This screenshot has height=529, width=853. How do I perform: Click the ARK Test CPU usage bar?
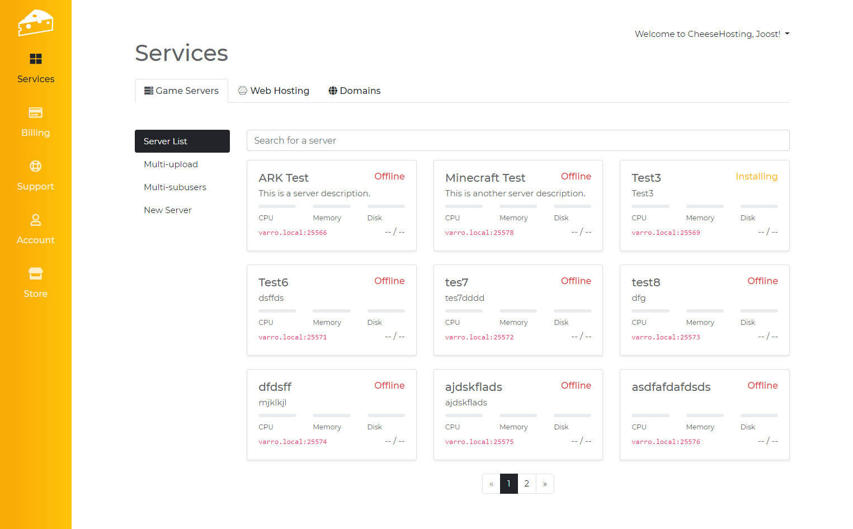pos(277,206)
